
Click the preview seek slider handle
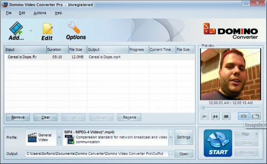(x=203, y=108)
